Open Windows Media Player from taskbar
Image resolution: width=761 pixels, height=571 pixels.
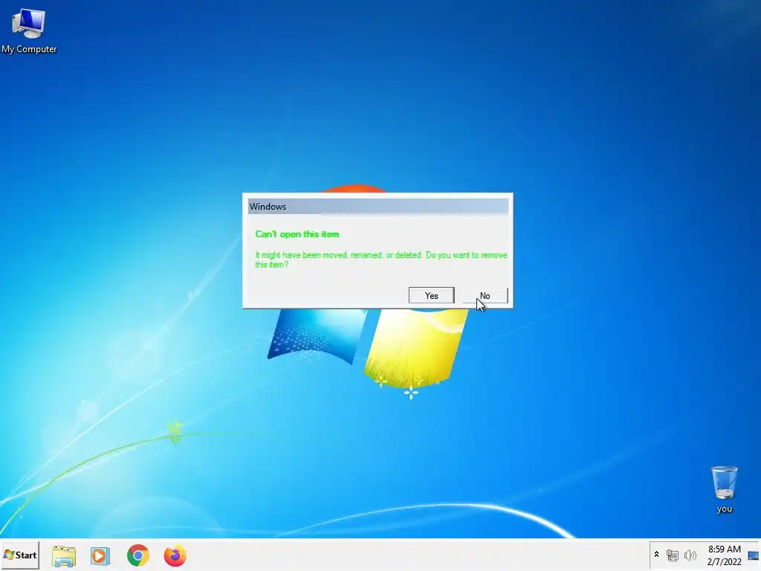pyautogui.click(x=100, y=556)
